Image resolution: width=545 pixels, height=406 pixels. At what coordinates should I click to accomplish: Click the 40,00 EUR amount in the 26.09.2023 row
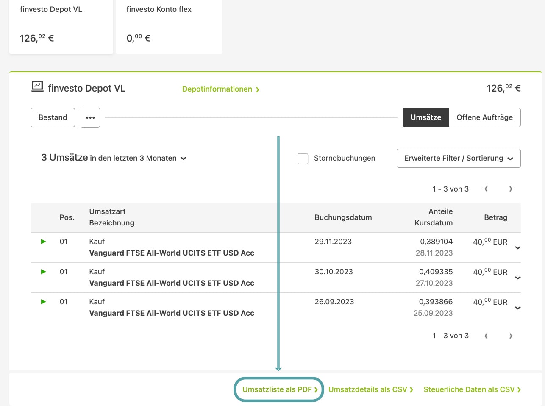[490, 302]
